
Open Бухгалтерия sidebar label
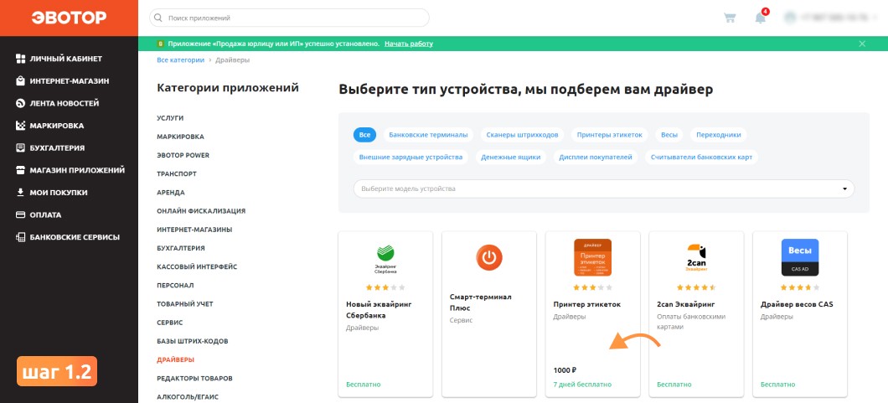57,147
